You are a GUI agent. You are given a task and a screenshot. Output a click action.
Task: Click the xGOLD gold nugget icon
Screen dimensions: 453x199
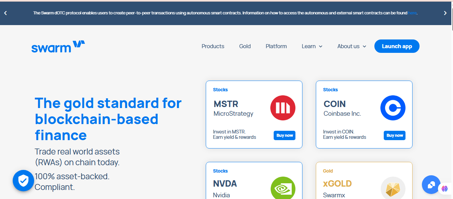pos(393,188)
